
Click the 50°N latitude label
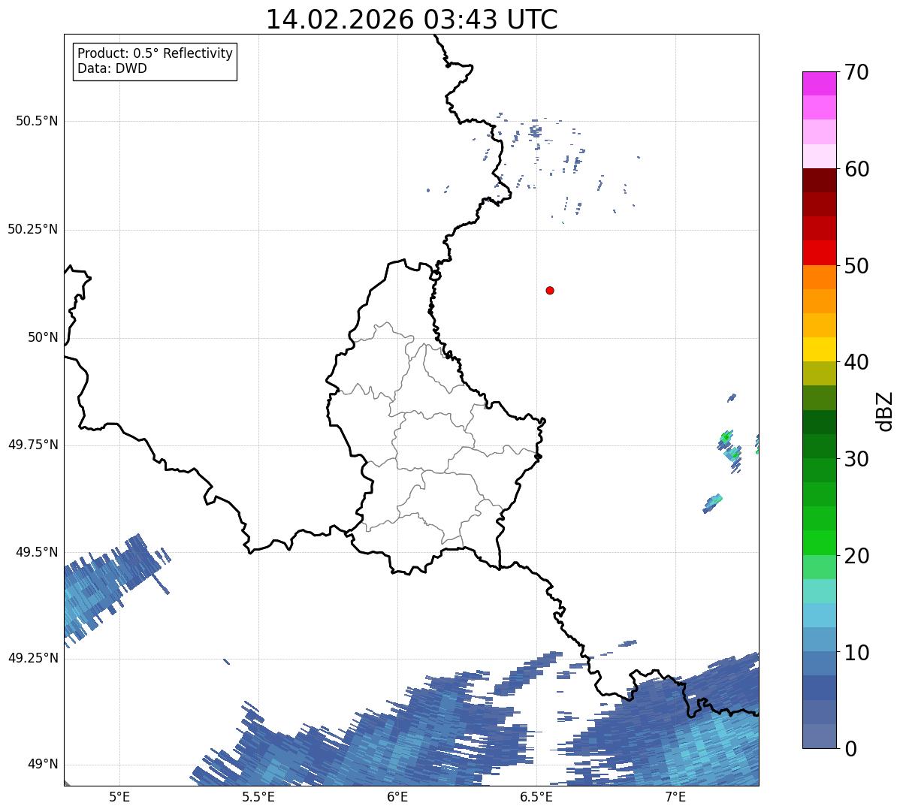43,337
